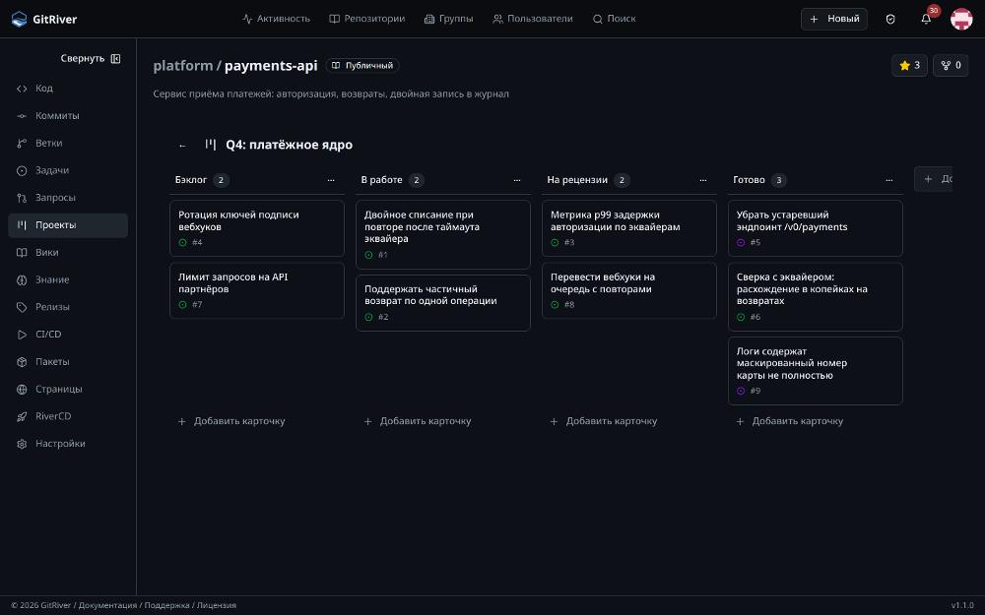Open Пакеты in sidebar
985x615 pixels.
coord(68,361)
